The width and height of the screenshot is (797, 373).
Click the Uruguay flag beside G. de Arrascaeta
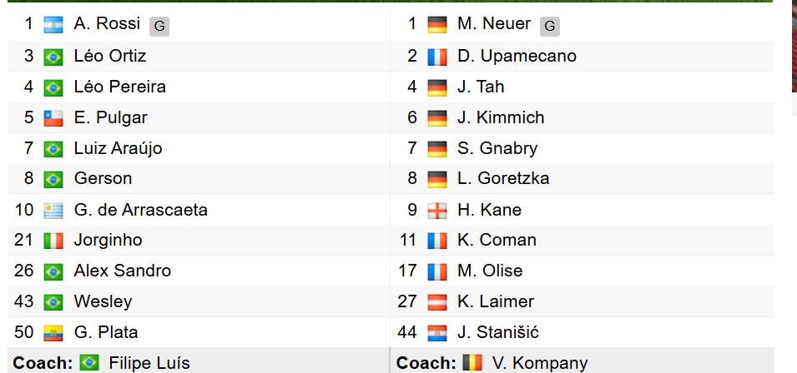point(53,211)
